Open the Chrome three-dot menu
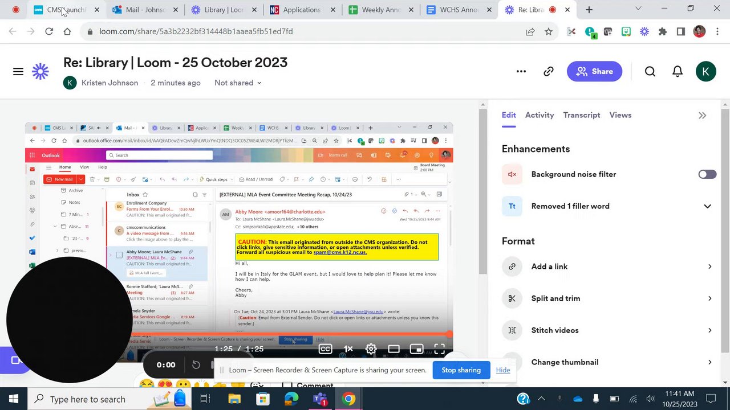This screenshot has height=410, width=730. click(x=717, y=31)
